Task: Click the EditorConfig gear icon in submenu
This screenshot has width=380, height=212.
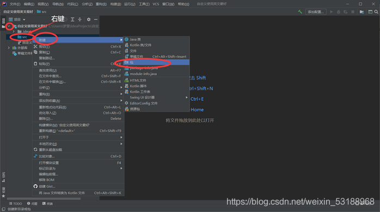Action: 126,103
